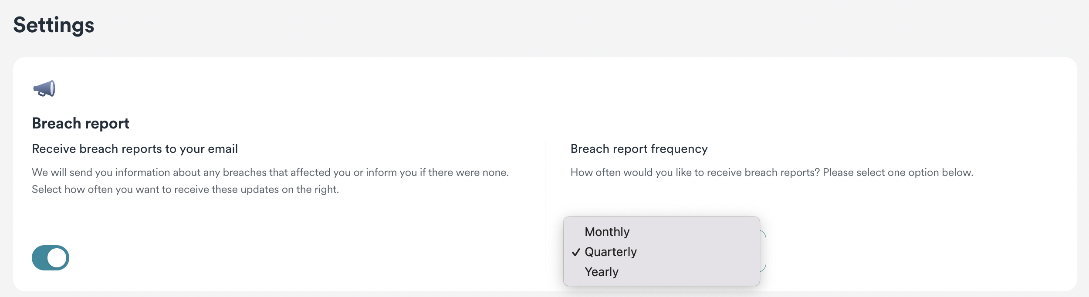This screenshot has height=297, width=1089.
Task: Click the "Please select one option below" sentence
Action: pyautogui.click(x=897, y=172)
